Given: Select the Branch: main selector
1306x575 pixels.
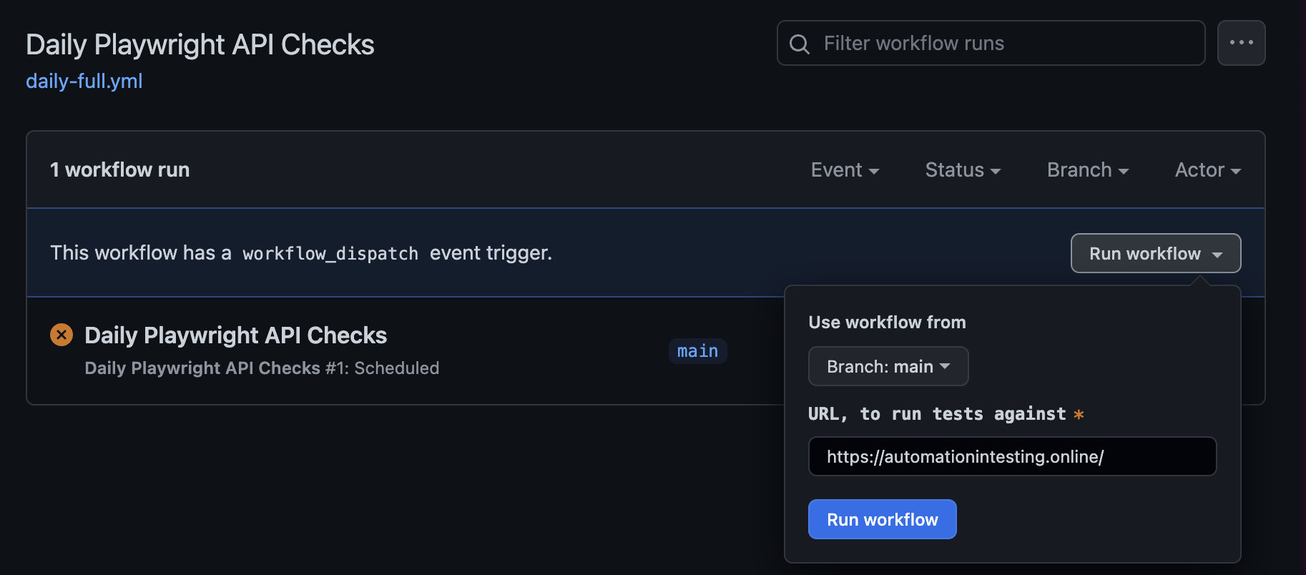Looking at the screenshot, I should [888, 366].
